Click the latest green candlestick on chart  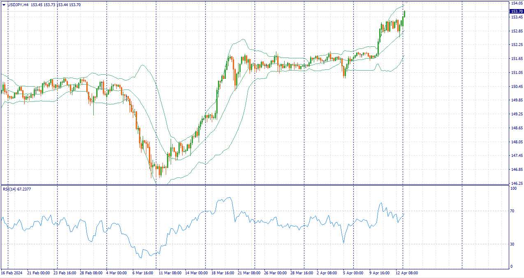point(404,14)
